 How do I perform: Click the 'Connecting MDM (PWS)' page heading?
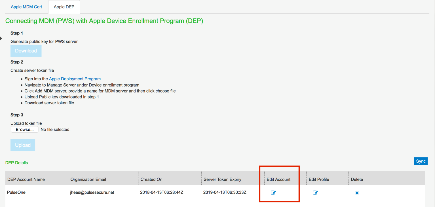pos(104,21)
